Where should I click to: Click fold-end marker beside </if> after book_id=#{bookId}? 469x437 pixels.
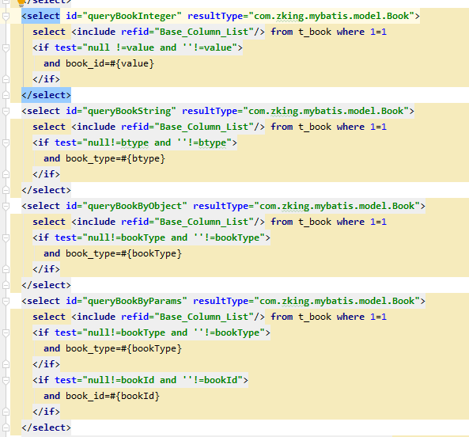6,412
